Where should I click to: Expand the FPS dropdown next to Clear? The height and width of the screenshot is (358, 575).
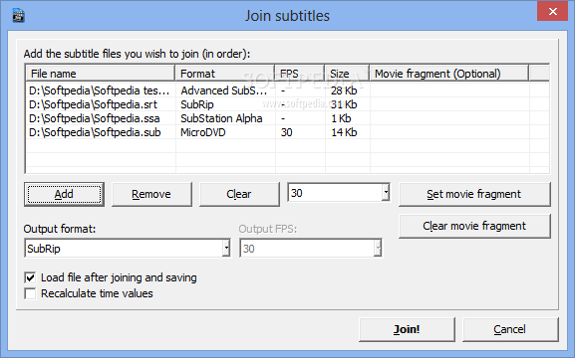386,193
